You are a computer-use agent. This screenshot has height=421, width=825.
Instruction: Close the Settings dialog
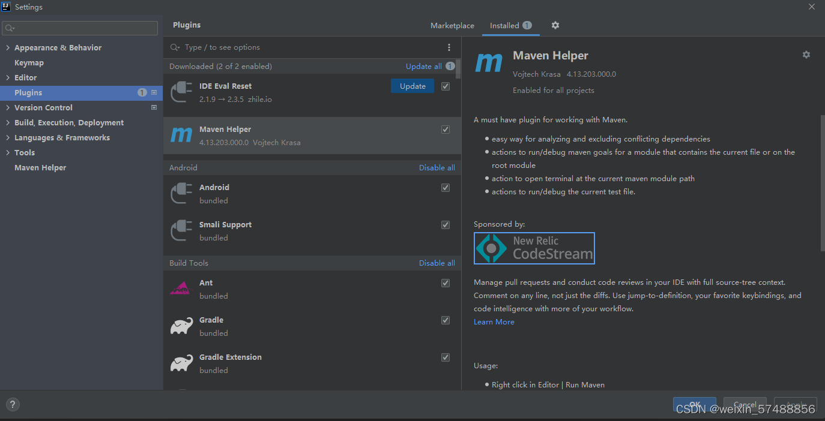click(x=811, y=6)
